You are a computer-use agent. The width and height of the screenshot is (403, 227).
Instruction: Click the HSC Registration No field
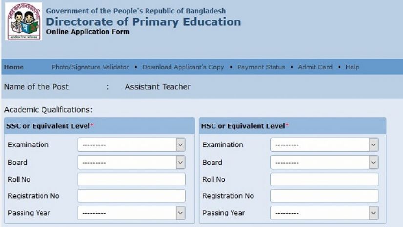(324, 196)
